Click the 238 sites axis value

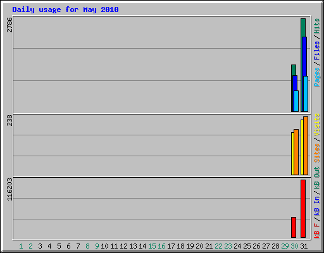click(x=9, y=120)
